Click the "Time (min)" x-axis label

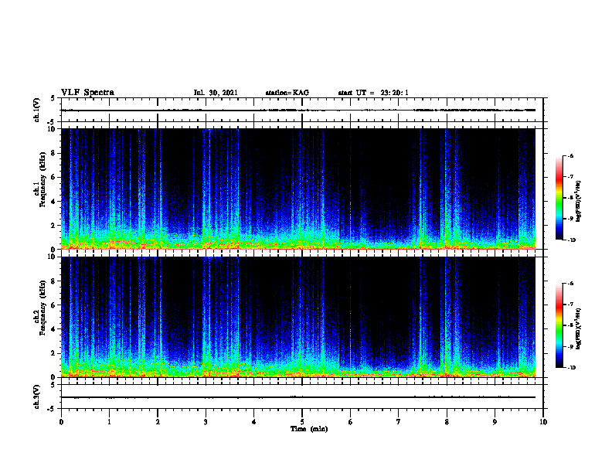coord(309,429)
